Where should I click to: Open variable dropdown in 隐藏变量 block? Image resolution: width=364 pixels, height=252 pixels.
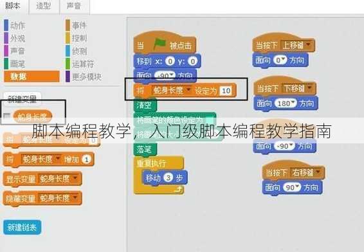click(75, 198)
